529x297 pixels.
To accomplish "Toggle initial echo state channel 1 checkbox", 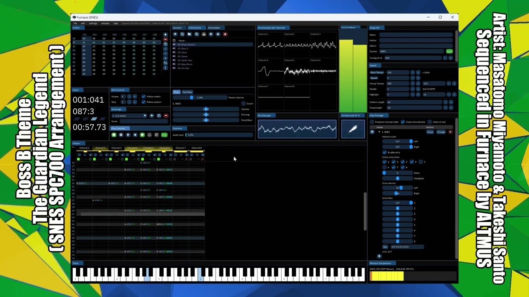I will click(384, 162).
